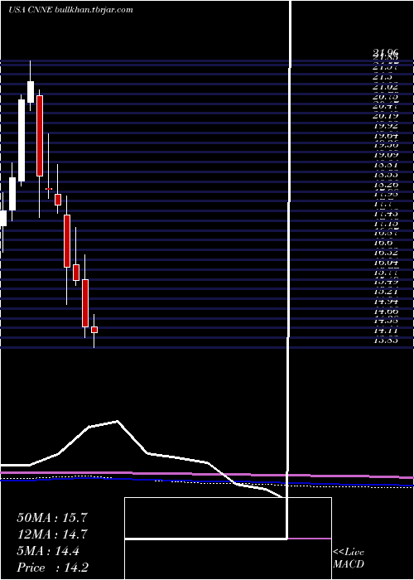Click the last small red candle near 14.2
The image size is (414, 580).
point(94,330)
